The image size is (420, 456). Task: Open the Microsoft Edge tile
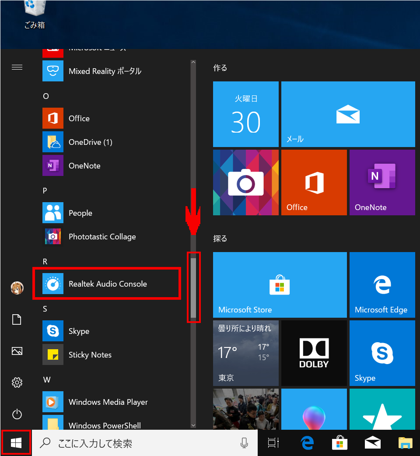tap(382, 285)
